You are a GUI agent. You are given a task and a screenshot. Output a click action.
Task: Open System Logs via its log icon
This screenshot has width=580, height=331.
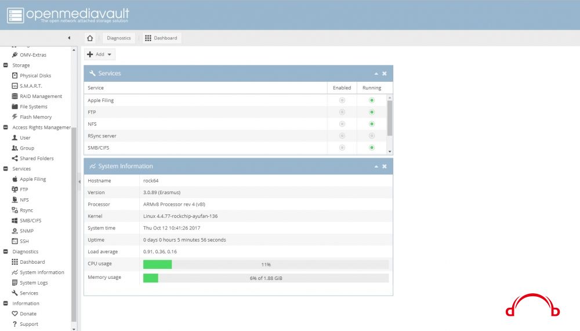click(15, 282)
